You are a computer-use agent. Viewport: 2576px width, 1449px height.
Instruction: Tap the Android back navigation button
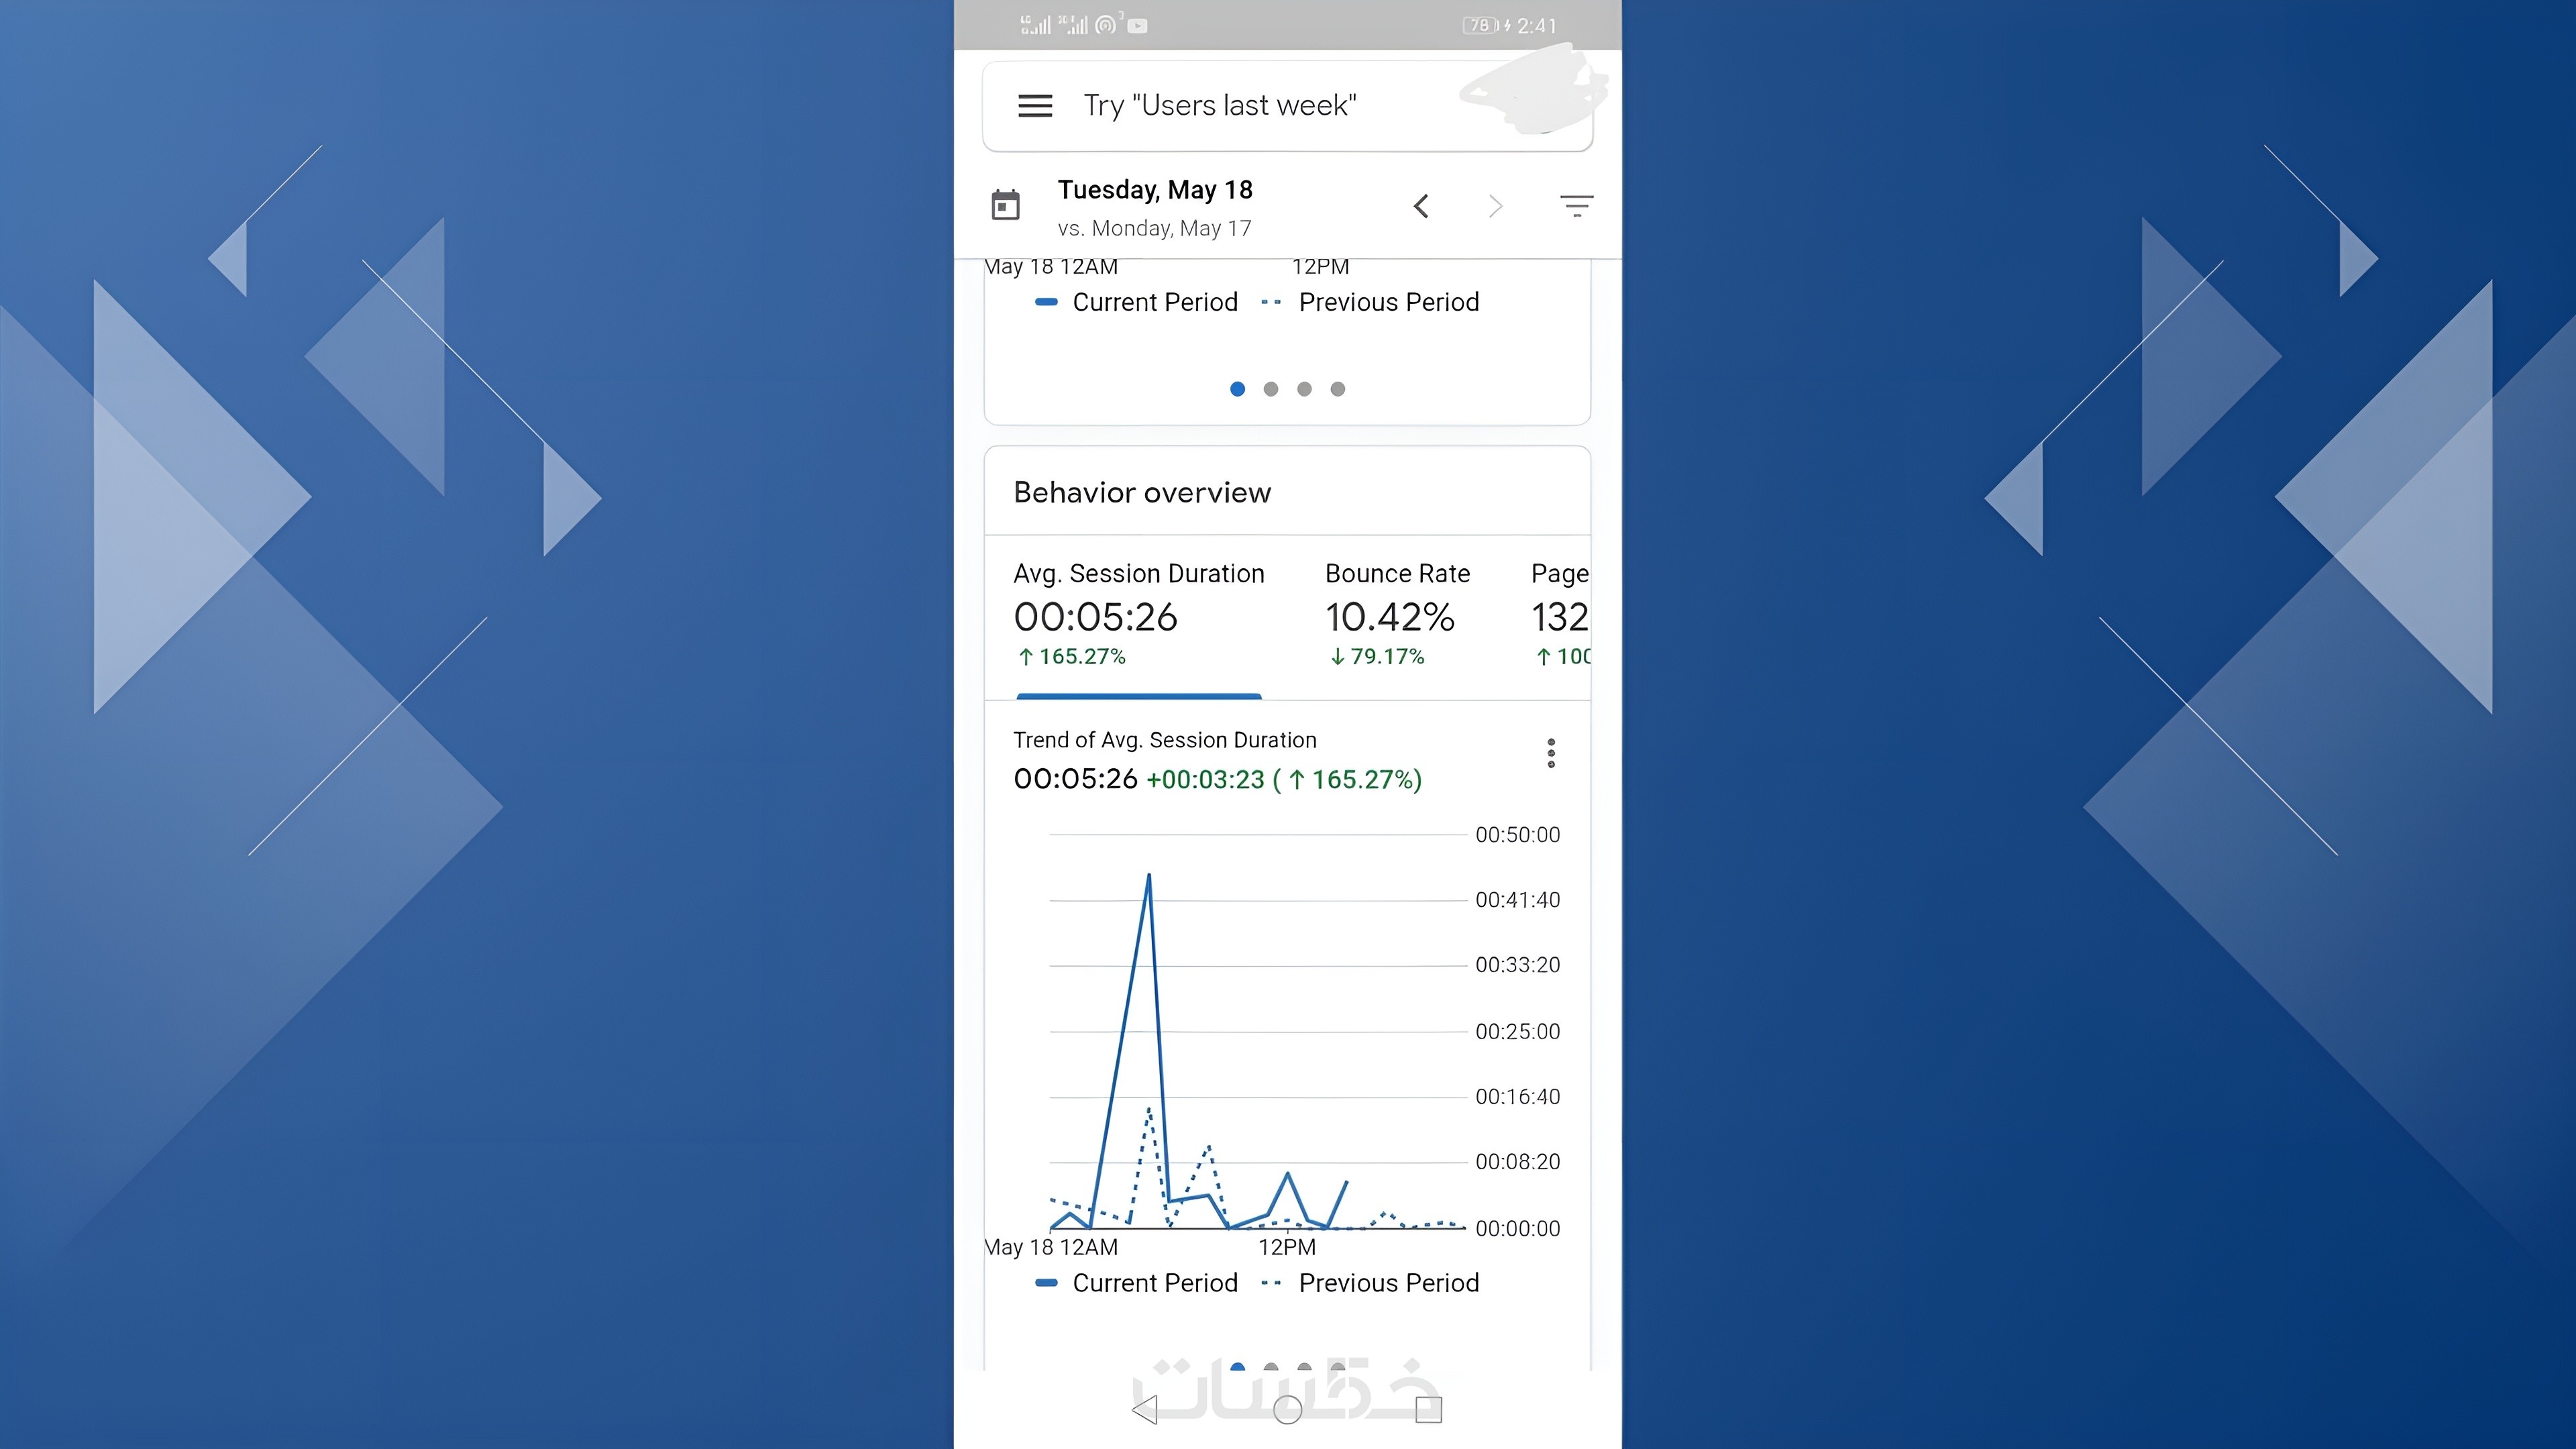point(1145,1410)
